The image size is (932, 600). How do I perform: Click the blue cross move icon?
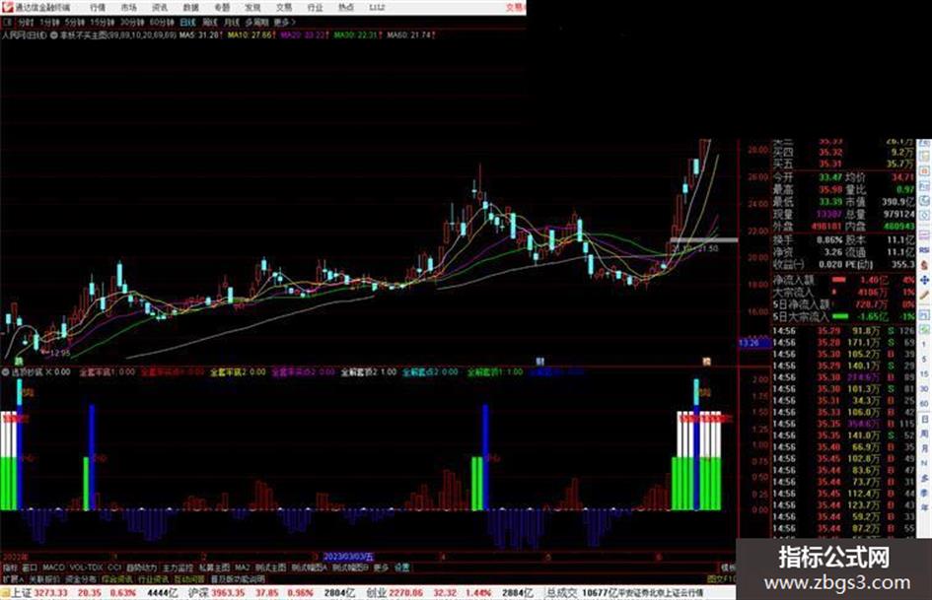click(x=924, y=280)
